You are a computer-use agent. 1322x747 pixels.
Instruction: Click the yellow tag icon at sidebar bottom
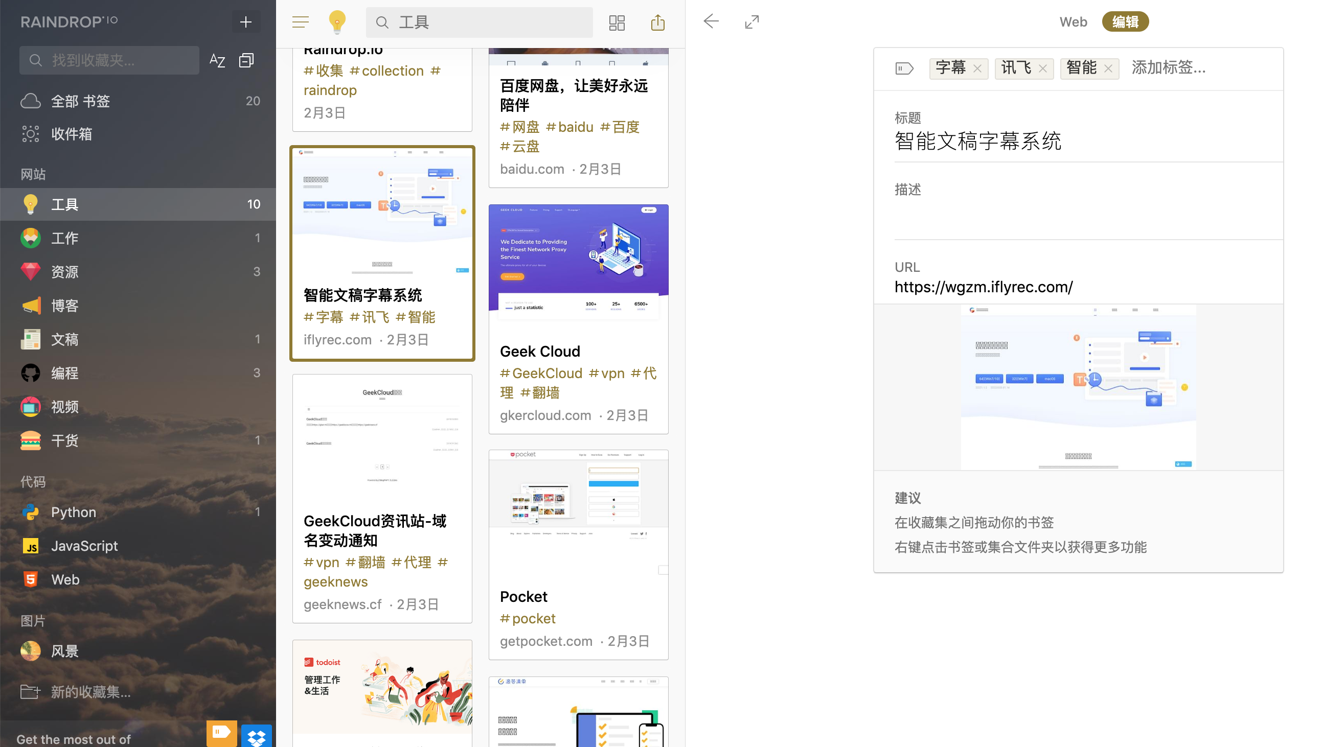pyautogui.click(x=222, y=733)
